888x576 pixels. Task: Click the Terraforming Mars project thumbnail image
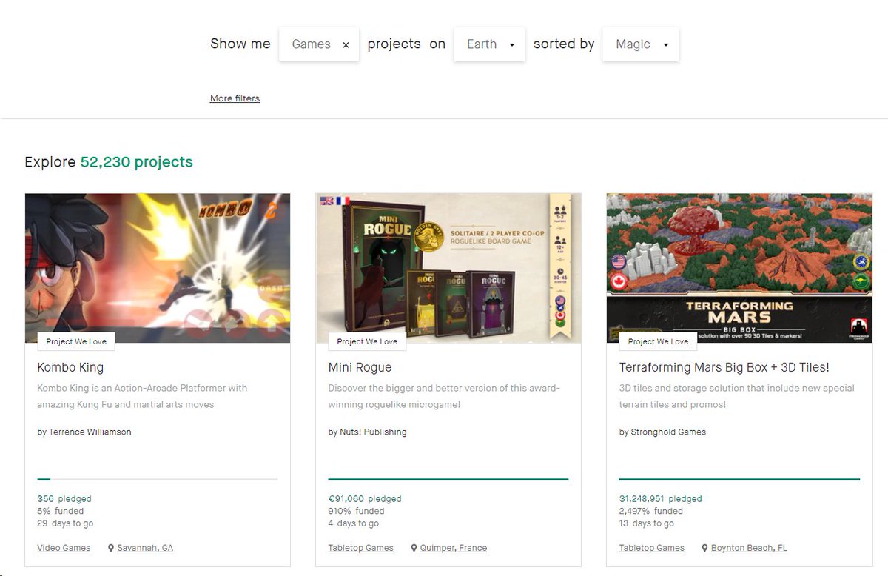(x=739, y=268)
